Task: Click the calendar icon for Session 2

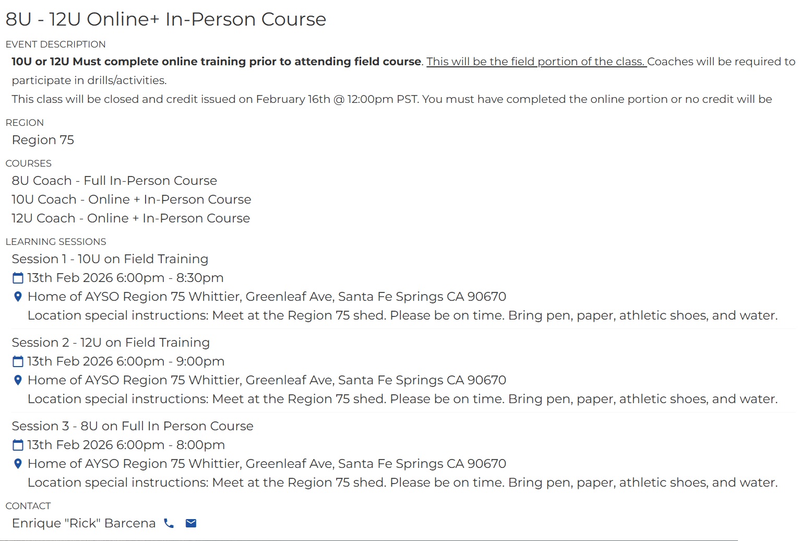Action: coord(18,361)
